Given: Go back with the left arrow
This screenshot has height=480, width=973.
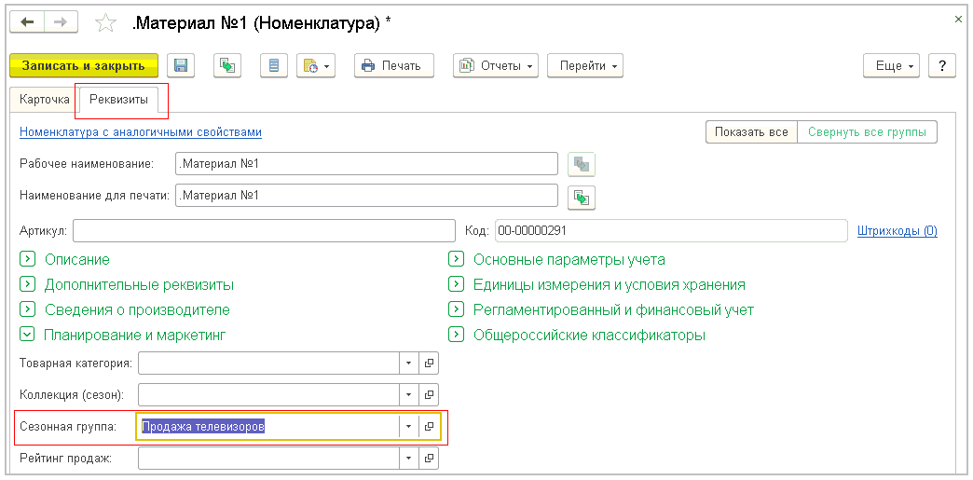Looking at the screenshot, I should (26, 22).
